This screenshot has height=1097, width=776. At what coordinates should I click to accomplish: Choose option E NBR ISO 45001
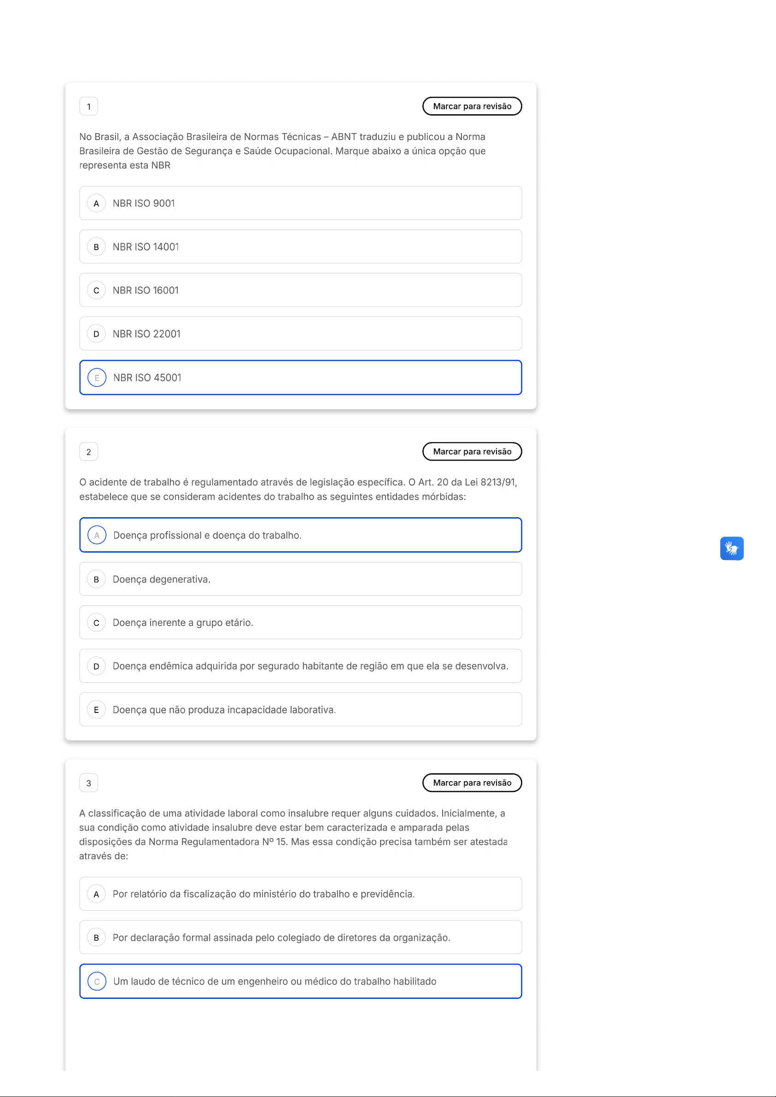(x=300, y=378)
